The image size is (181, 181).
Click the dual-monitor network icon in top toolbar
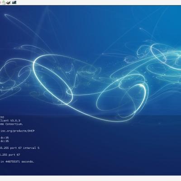point(14,2)
